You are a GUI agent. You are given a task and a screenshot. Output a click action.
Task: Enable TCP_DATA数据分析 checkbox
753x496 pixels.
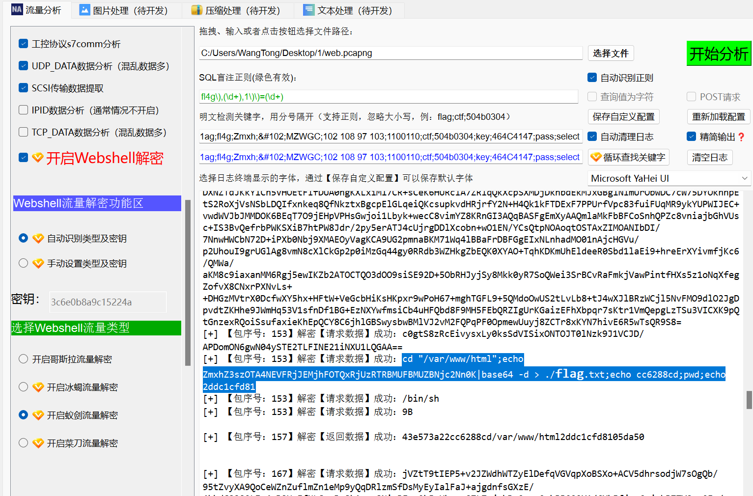[x=23, y=132]
